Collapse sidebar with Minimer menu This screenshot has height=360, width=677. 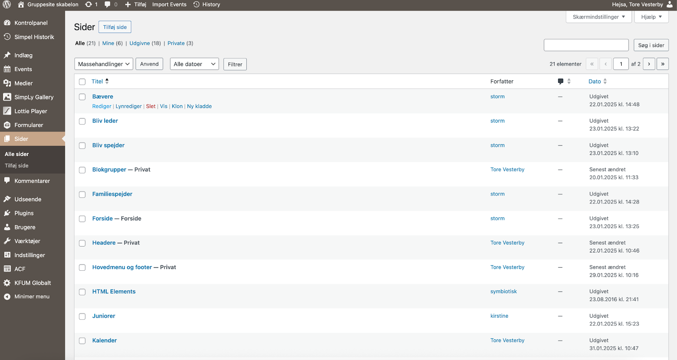click(32, 297)
